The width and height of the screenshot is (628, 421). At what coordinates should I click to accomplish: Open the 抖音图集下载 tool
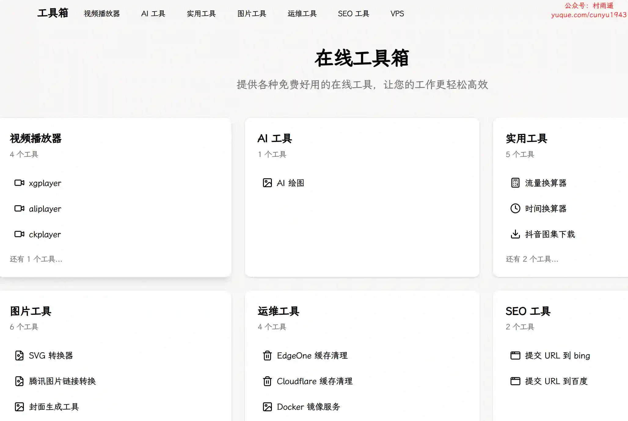(x=550, y=234)
